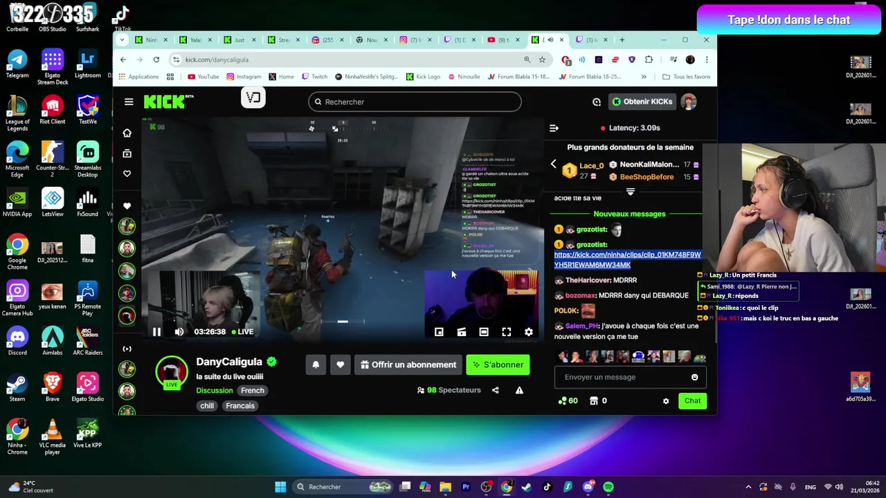
Task: Click Obtenir KICKs button
Action: tap(642, 102)
